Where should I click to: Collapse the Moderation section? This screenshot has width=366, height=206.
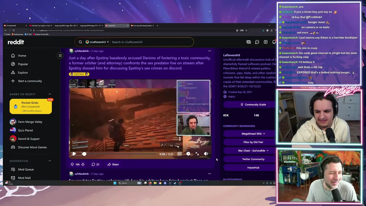(50, 161)
